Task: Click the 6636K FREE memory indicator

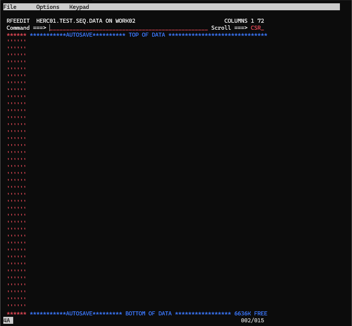Action: 251,314
